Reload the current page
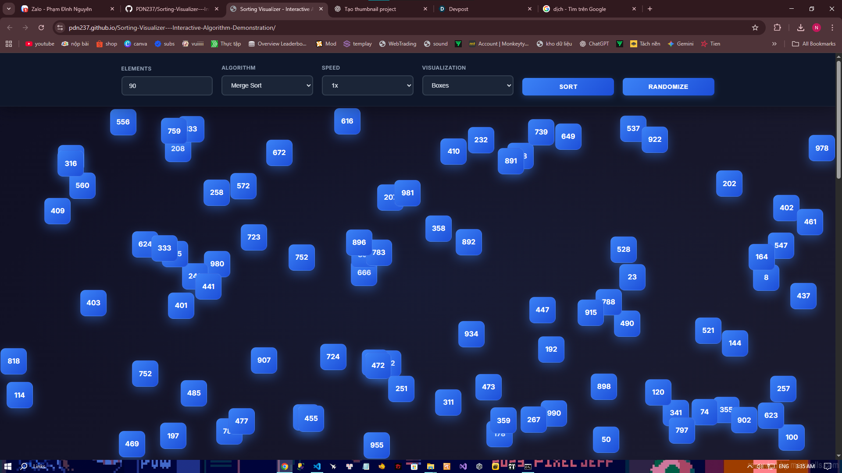The height and width of the screenshot is (473, 842). coord(41,28)
